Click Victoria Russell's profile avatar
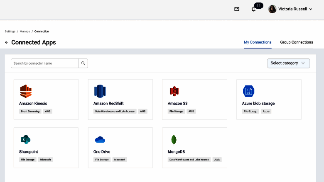Screen dimensions: 324x182 pos(272,9)
